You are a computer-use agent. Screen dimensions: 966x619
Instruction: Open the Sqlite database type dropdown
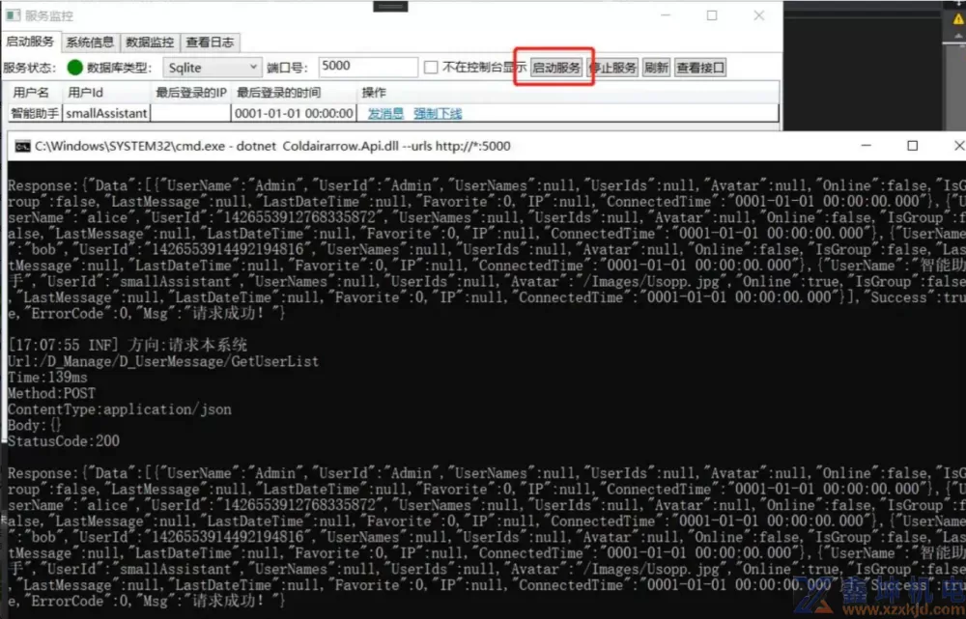coord(212,68)
